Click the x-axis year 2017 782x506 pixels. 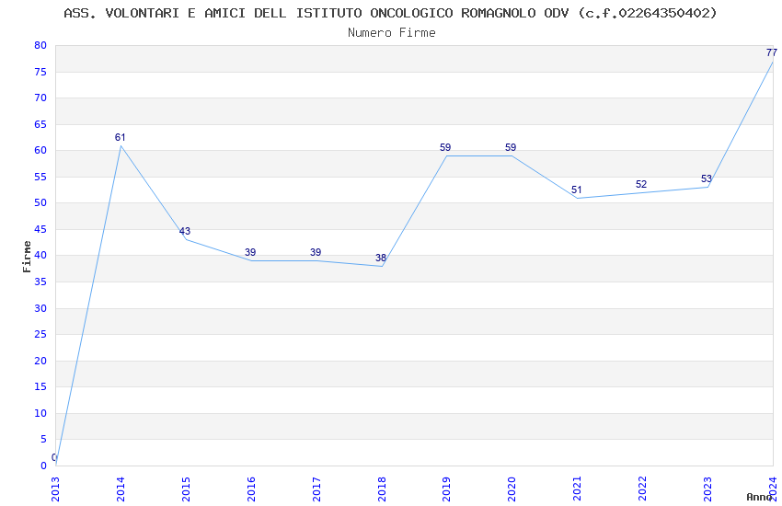(316, 489)
